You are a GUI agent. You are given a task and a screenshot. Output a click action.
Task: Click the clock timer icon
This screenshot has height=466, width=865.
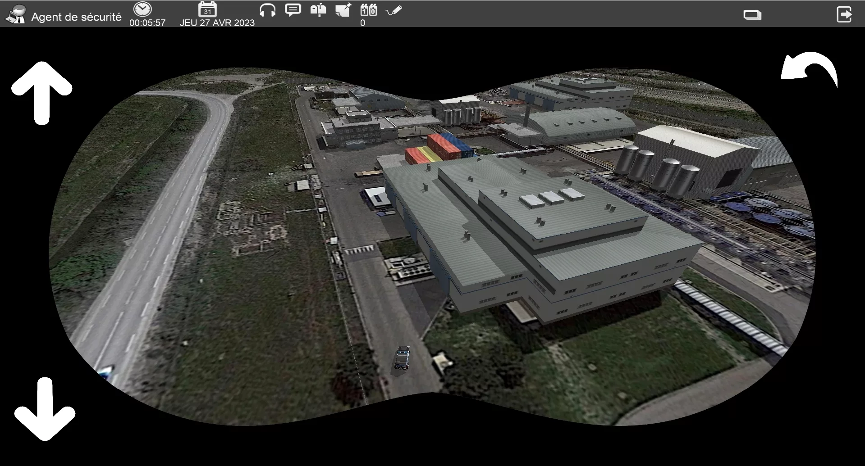[143, 9]
